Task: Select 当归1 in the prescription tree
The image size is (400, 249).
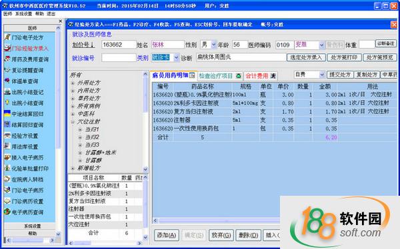Action: [92, 129]
